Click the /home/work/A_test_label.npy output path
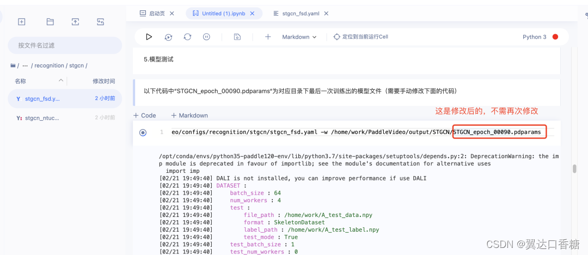Screen dimensions: 588x255 click(333, 229)
